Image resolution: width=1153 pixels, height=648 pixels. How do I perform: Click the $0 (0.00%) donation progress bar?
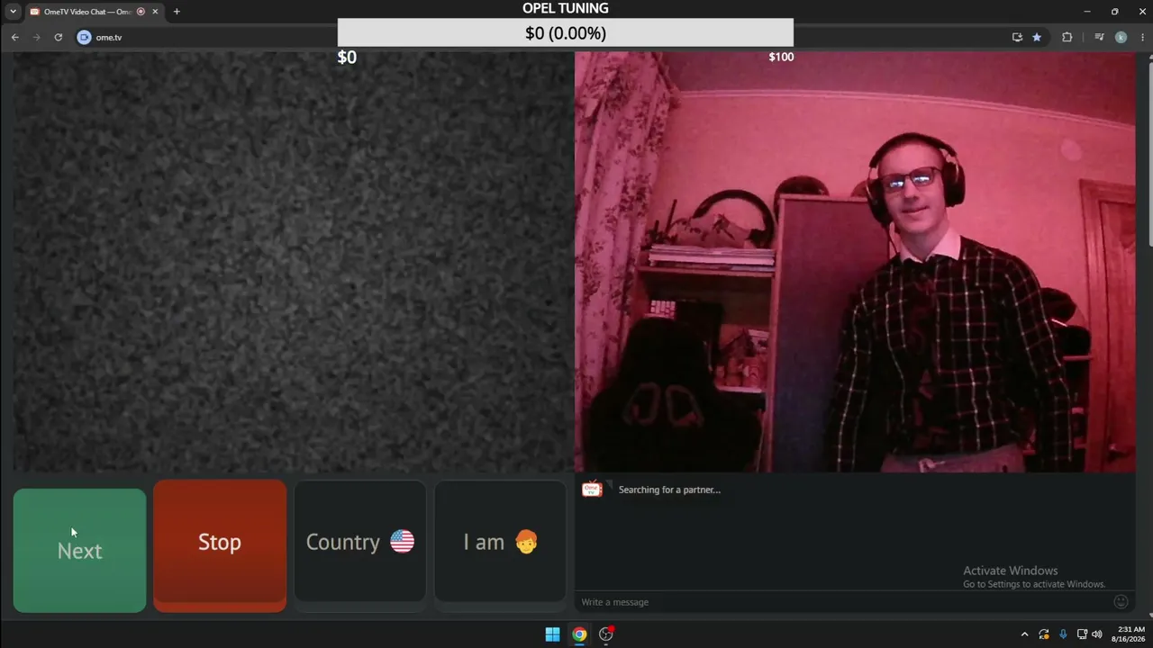click(x=566, y=33)
